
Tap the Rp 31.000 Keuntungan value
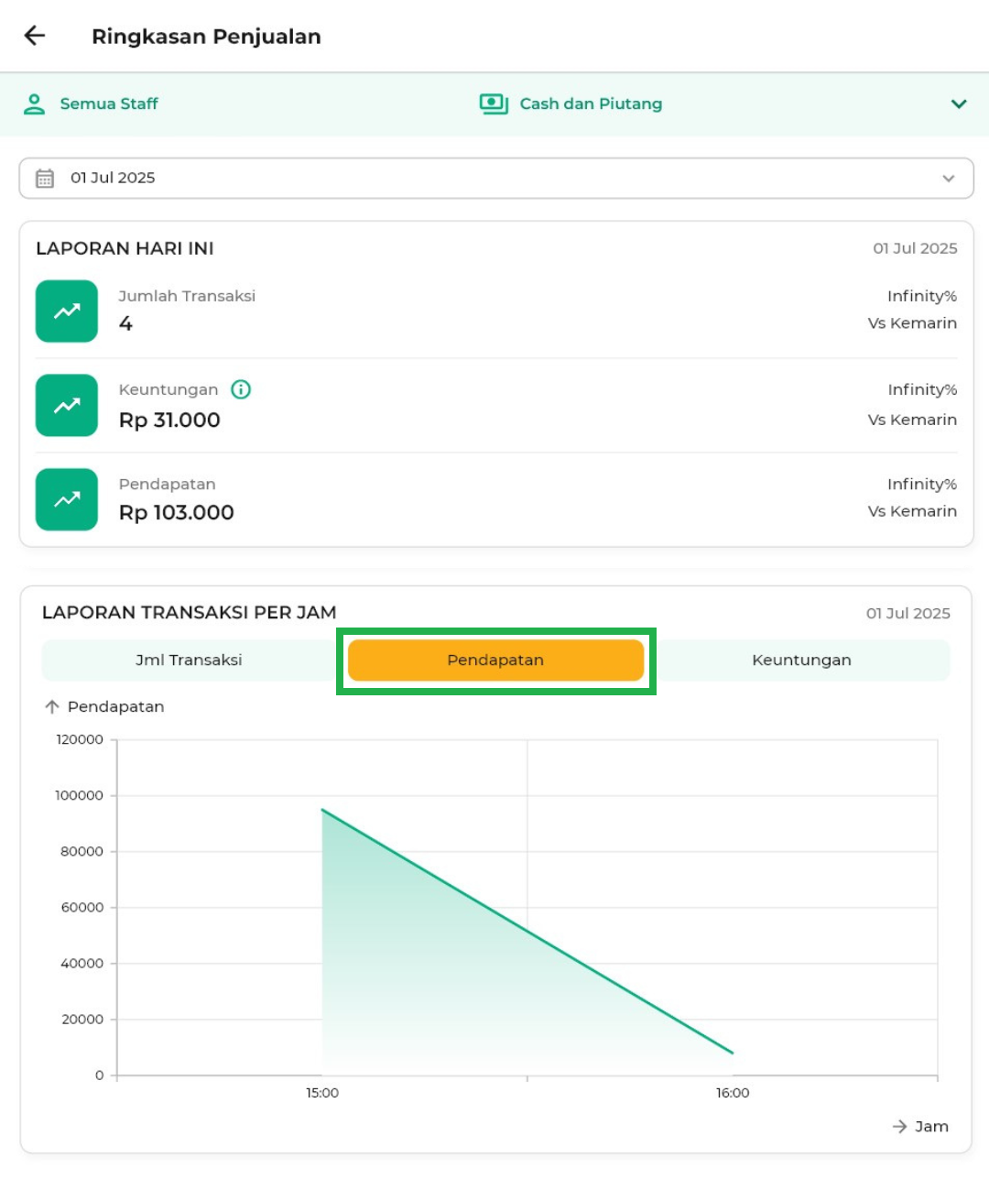tap(169, 420)
